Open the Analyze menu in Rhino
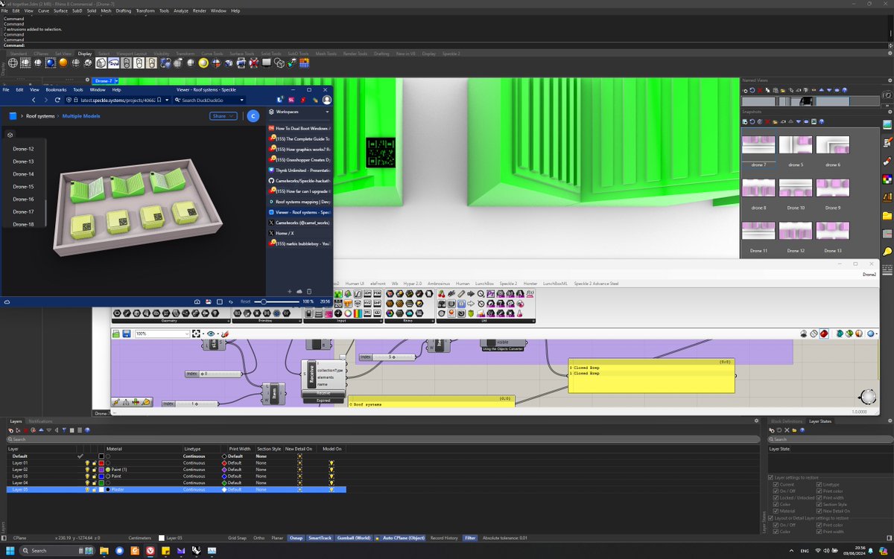The height and width of the screenshot is (559, 894). 181,11
